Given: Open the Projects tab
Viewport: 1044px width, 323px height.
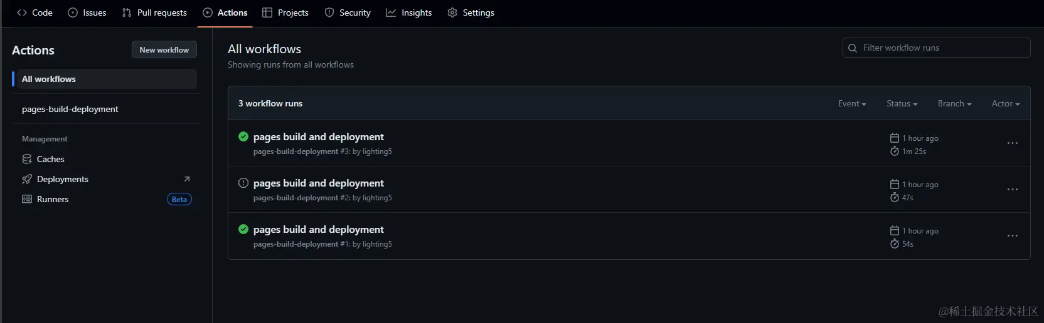Looking at the screenshot, I should (285, 13).
